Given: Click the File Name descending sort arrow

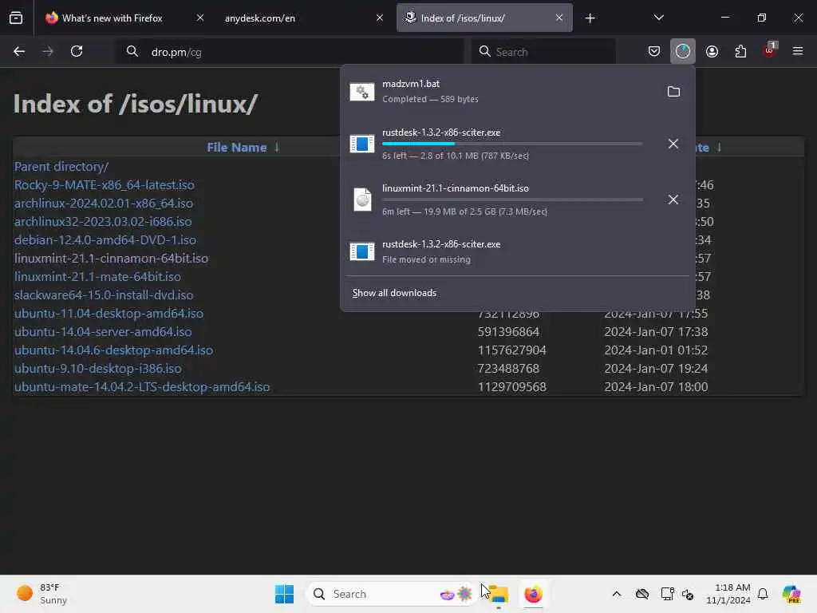Looking at the screenshot, I should (x=277, y=148).
